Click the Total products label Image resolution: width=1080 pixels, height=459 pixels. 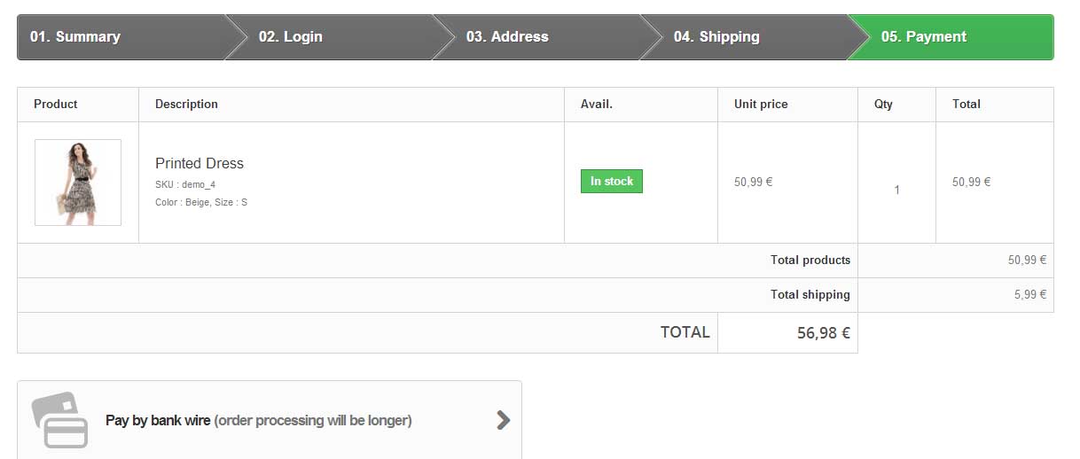[x=810, y=260]
